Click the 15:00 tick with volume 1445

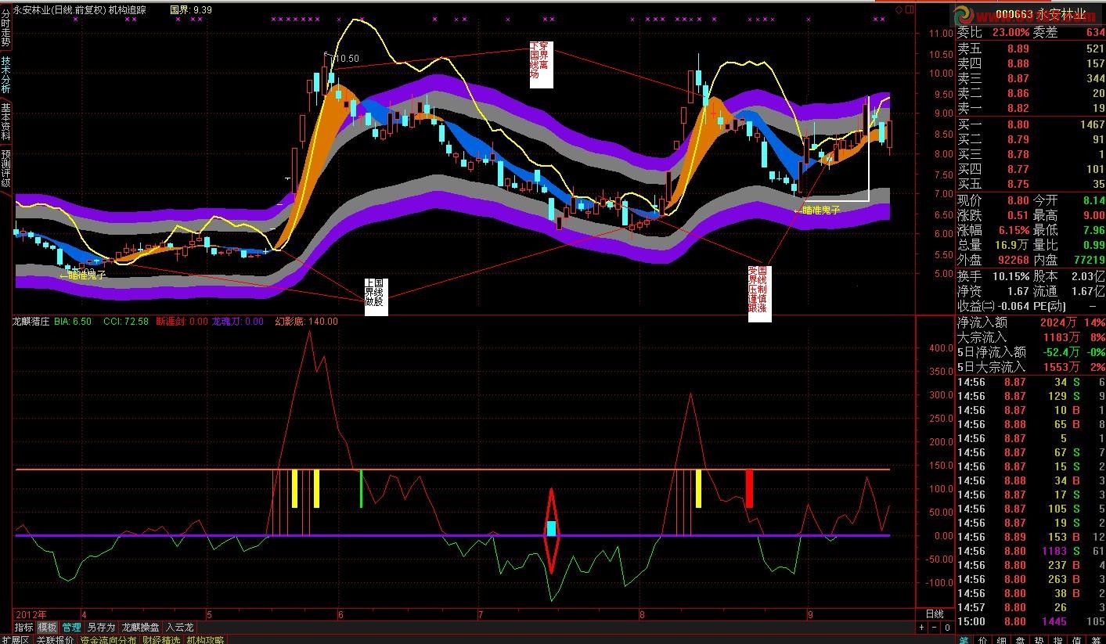(x=1031, y=621)
